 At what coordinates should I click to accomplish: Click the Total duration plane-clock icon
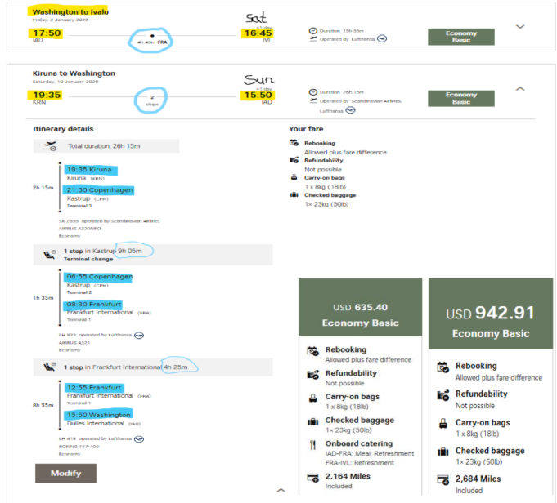point(52,145)
